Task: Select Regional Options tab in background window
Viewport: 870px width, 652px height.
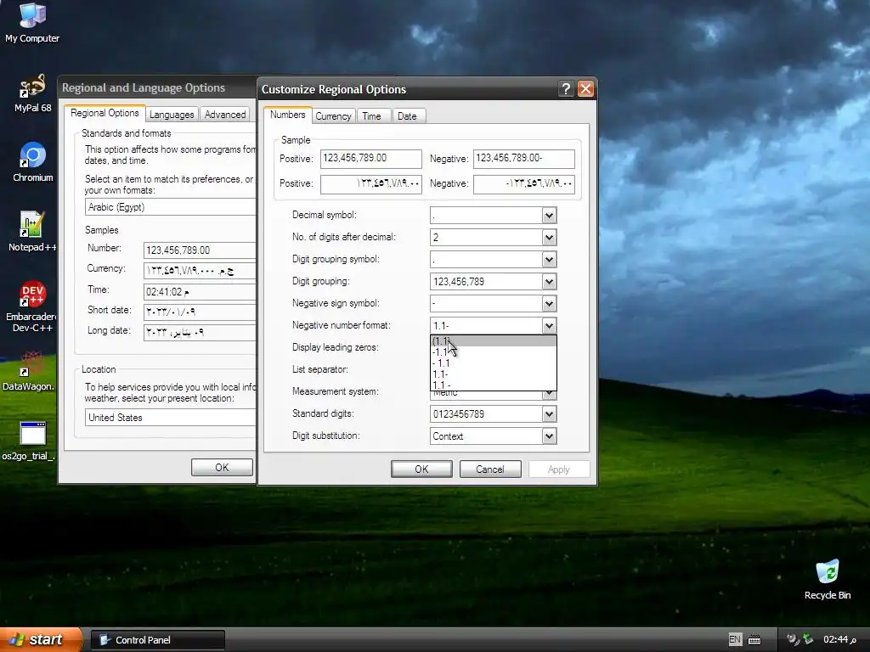Action: [105, 113]
